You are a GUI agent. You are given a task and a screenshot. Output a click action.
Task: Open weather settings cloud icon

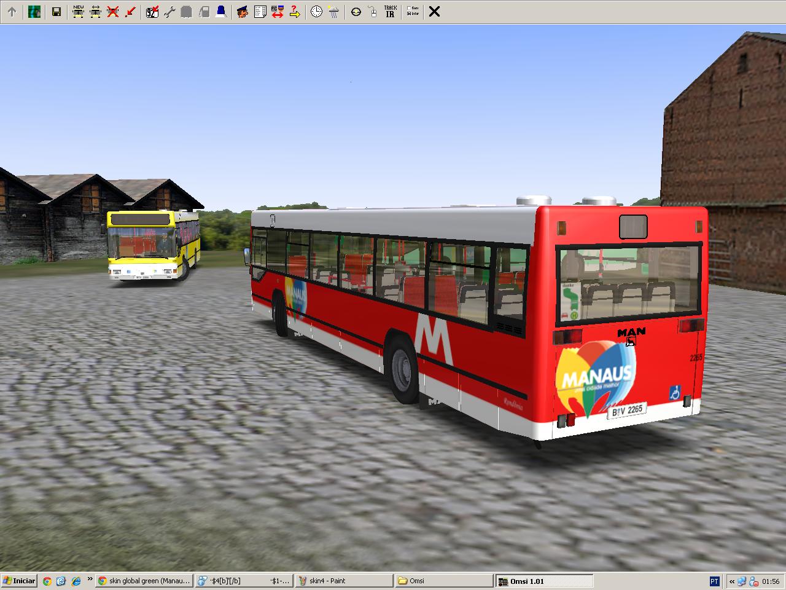tap(333, 11)
